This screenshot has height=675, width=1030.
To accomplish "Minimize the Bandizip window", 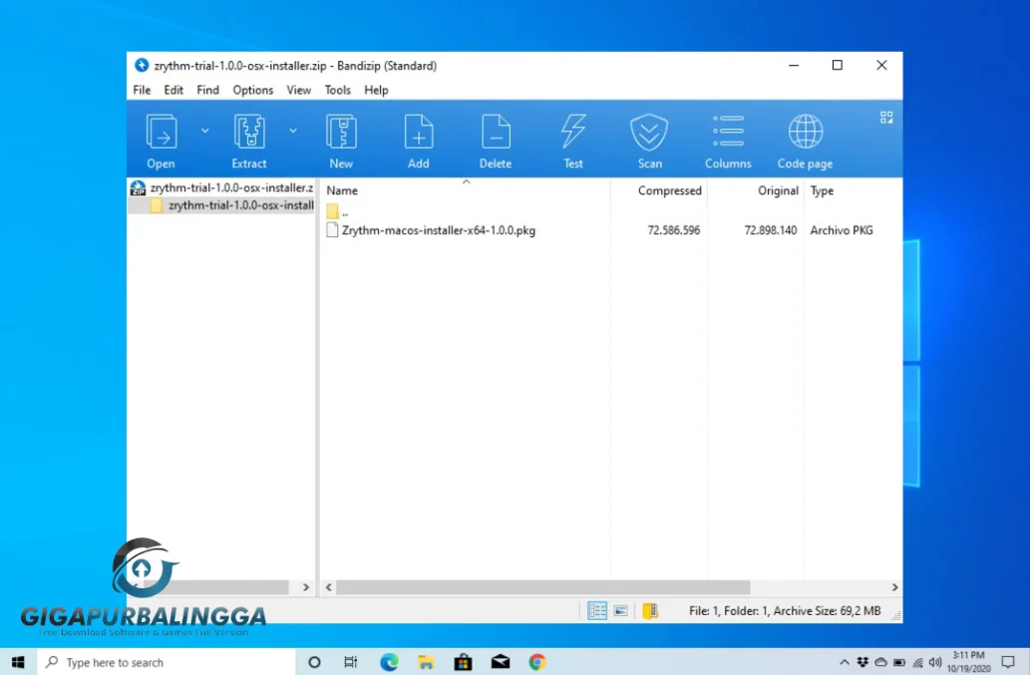I will click(794, 65).
